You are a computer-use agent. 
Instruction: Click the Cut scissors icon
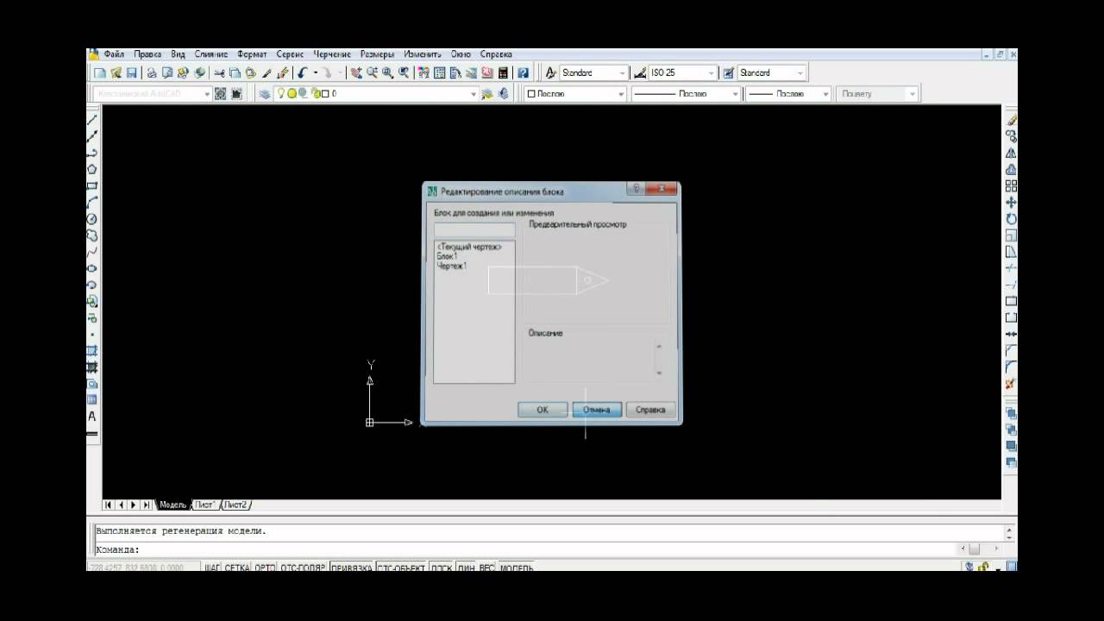coord(219,73)
